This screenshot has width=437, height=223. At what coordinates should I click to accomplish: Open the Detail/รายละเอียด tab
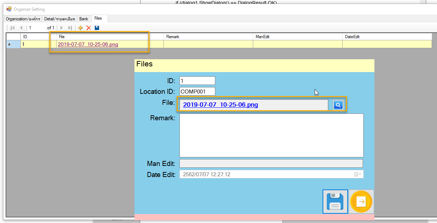pyautogui.click(x=59, y=19)
